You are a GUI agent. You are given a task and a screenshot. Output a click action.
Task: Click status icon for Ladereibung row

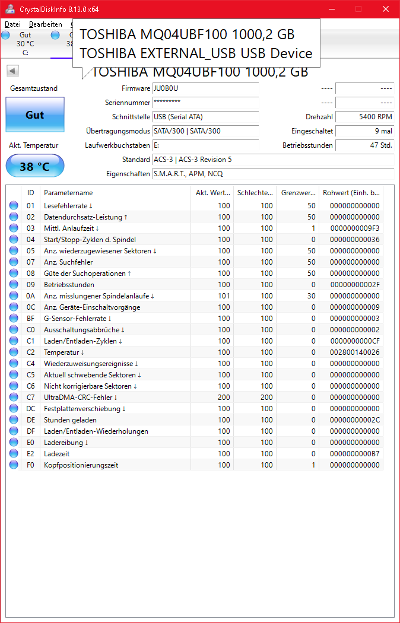[x=14, y=442]
